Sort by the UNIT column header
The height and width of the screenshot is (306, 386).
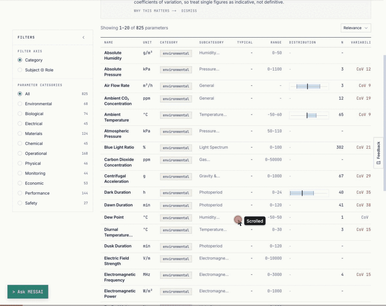point(147,42)
